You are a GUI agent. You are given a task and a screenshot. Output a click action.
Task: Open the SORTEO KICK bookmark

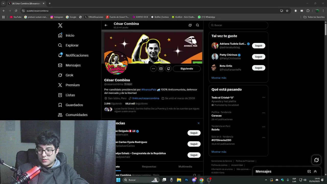coord(140,17)
